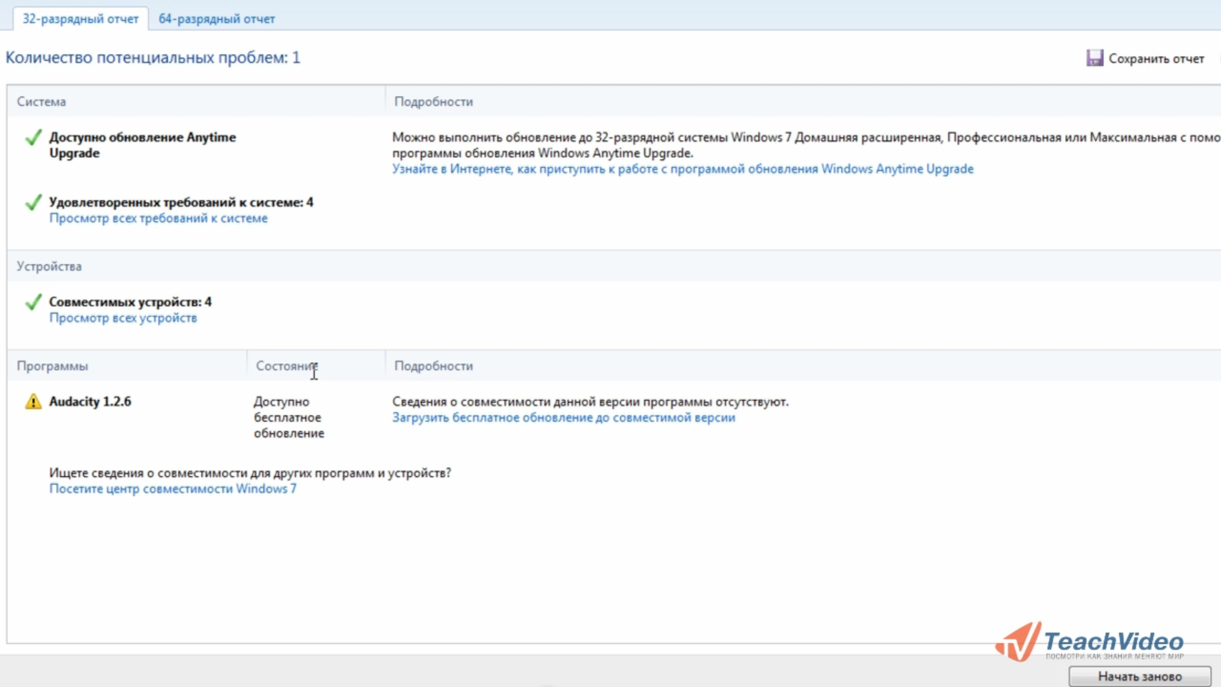Screen dimensions: 1221x687
Task: Visit the Windows 7 compatibility center link
Action: tap(172, 489)
